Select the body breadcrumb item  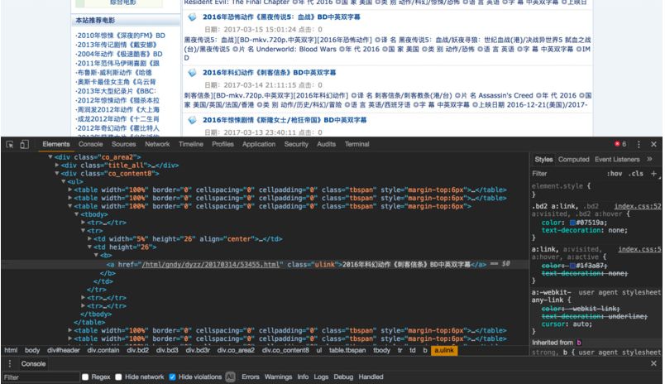pos(31,350)
